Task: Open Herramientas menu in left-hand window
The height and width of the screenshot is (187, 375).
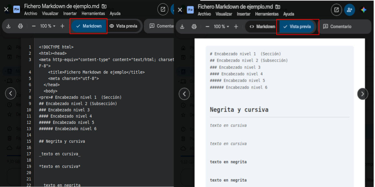Action: (x=93, y=14)
